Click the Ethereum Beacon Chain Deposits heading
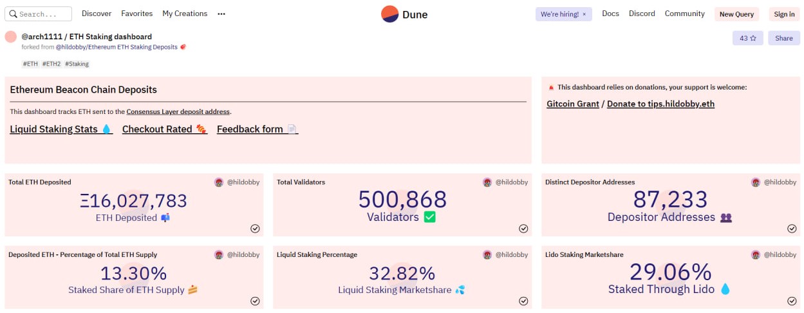804x313 pixels. pos(84,90)
